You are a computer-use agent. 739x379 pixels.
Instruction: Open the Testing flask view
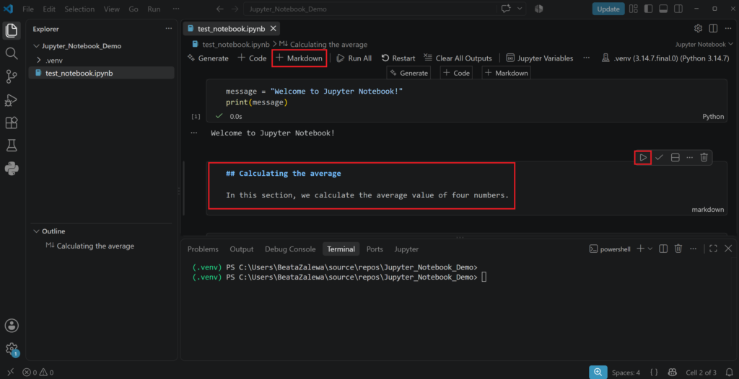click(x=12, y=146)
